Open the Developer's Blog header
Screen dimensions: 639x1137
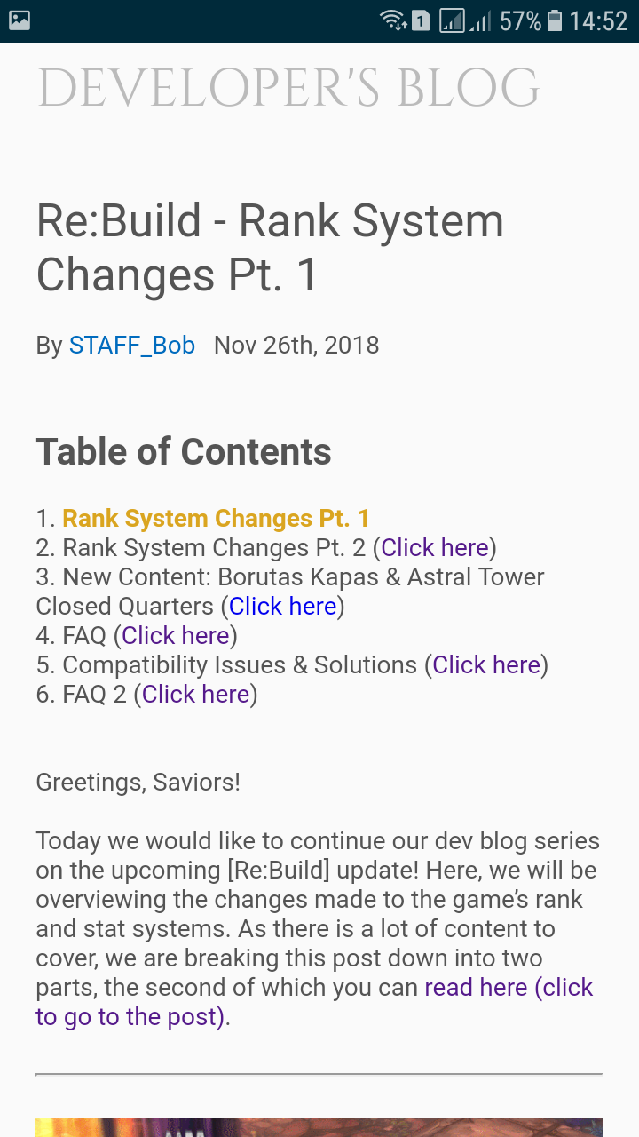point(288,88)
